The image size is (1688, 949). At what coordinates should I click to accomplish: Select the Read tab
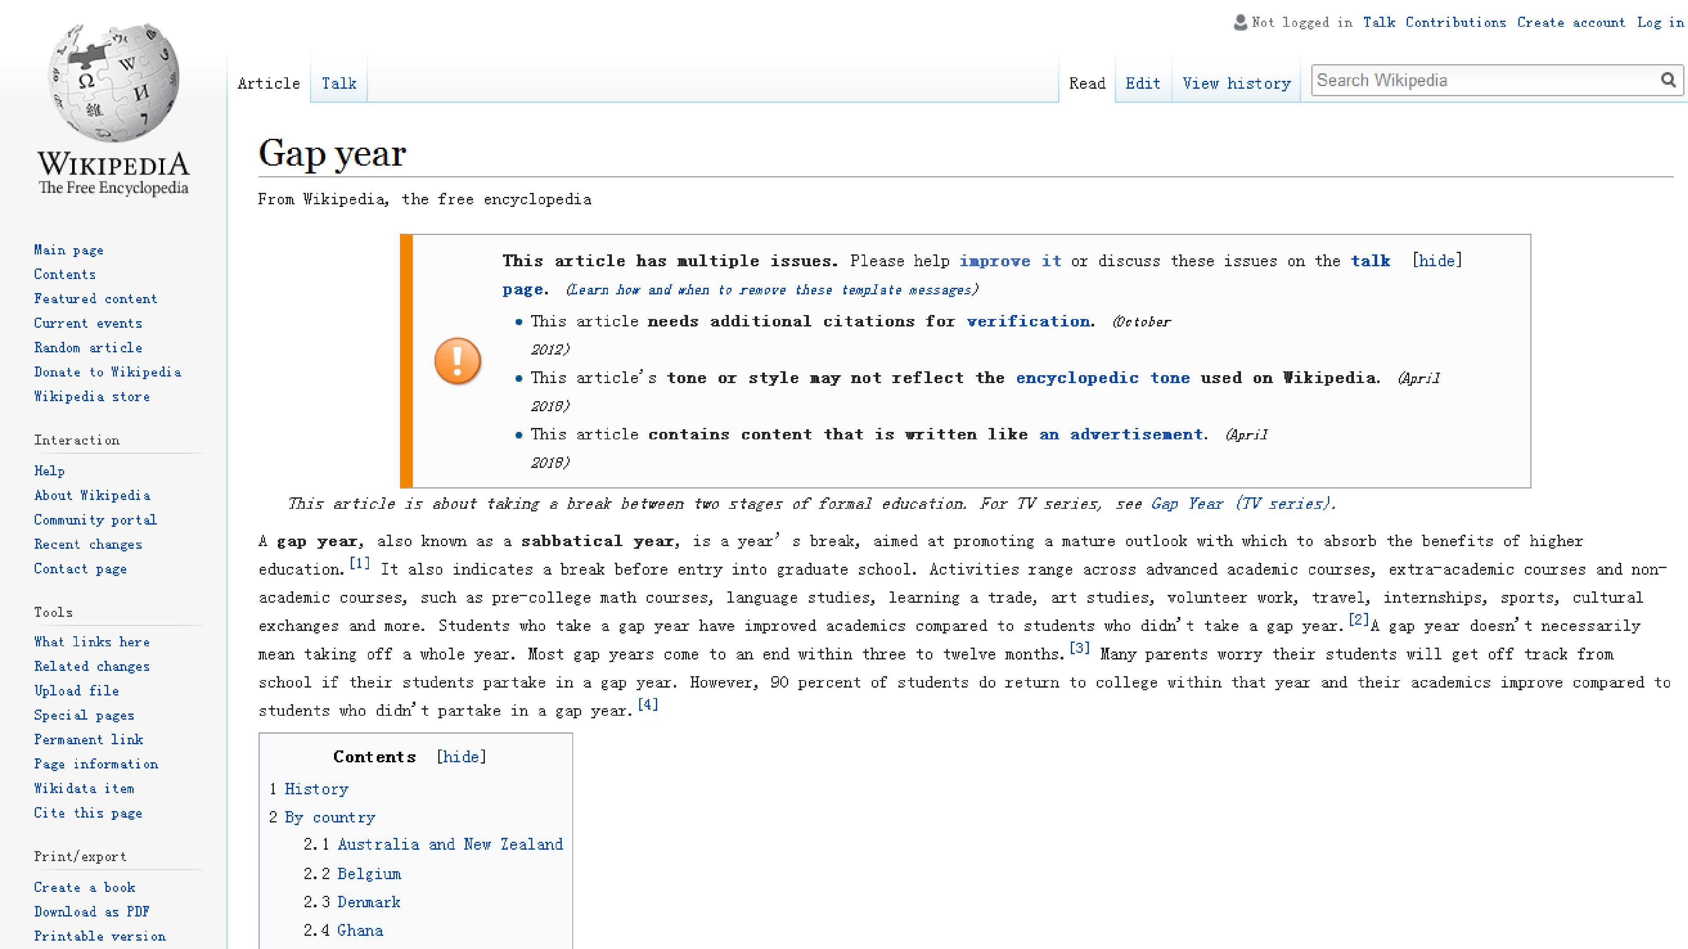1087,83
